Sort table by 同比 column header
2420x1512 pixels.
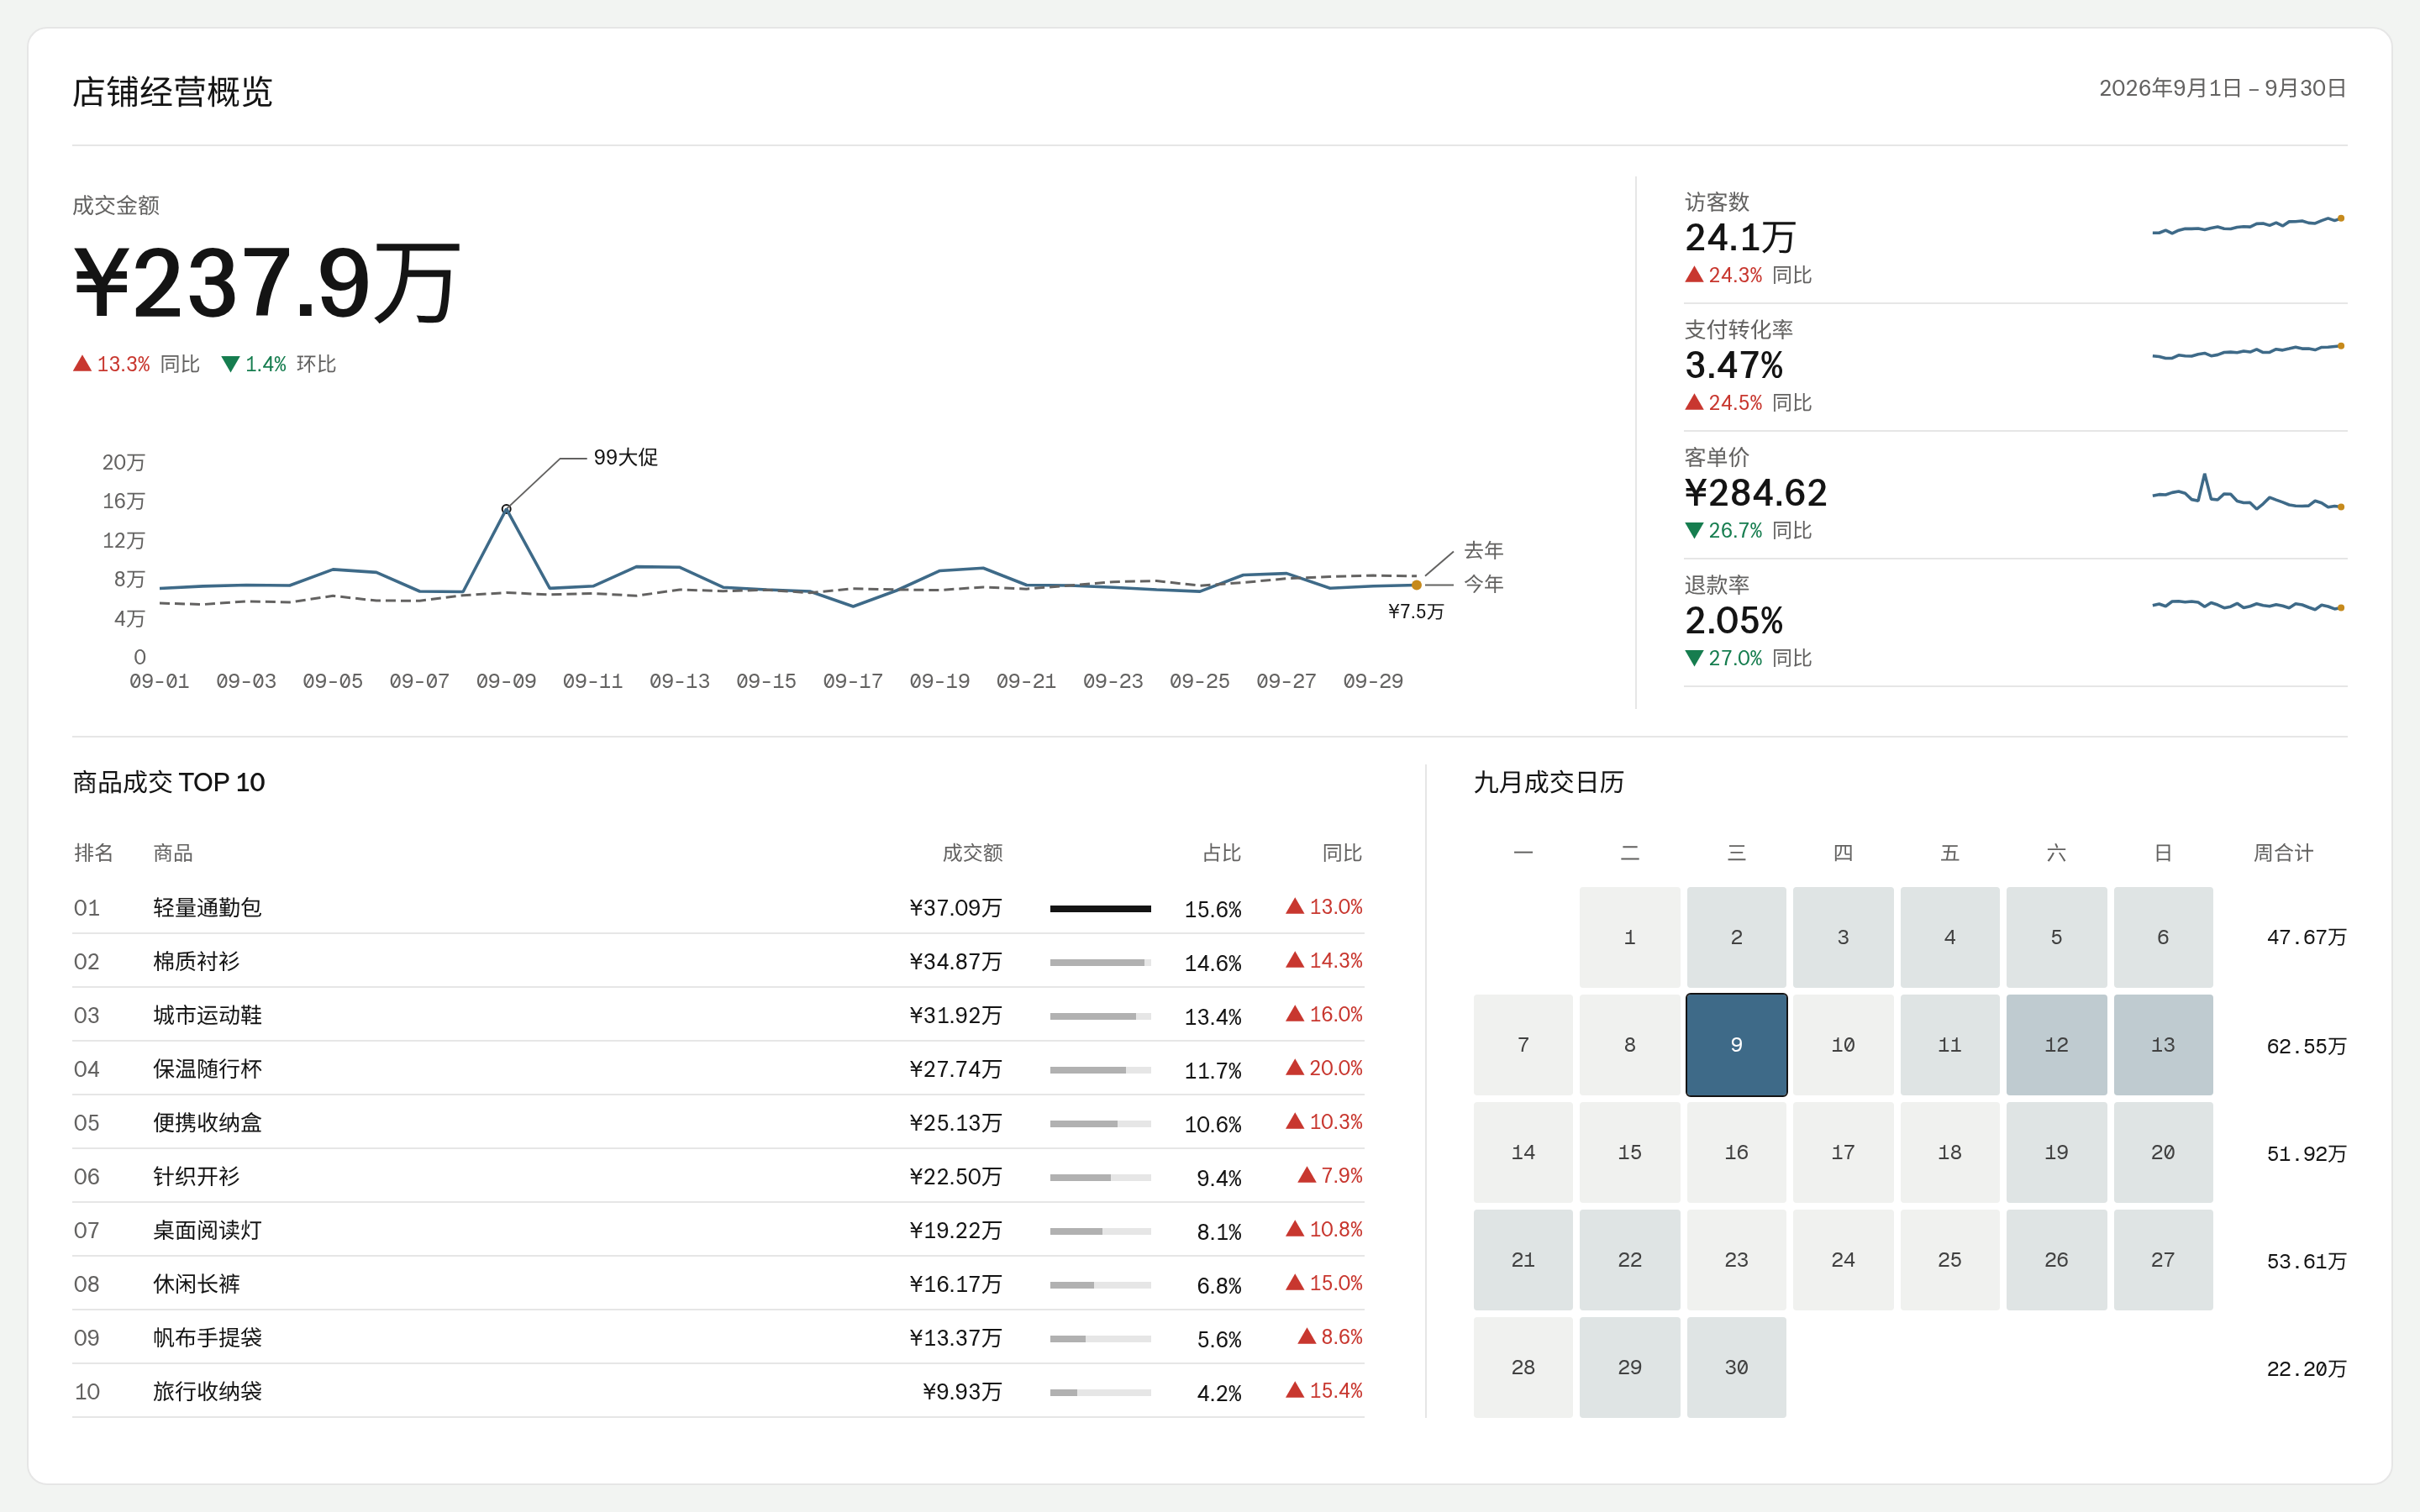1342,853
